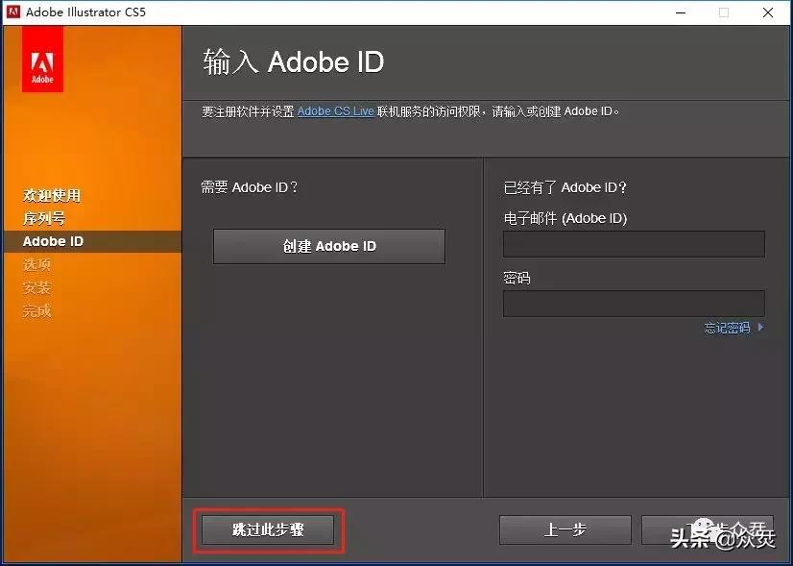Click the red Adobe logo in the sidebar

(41, 60)
